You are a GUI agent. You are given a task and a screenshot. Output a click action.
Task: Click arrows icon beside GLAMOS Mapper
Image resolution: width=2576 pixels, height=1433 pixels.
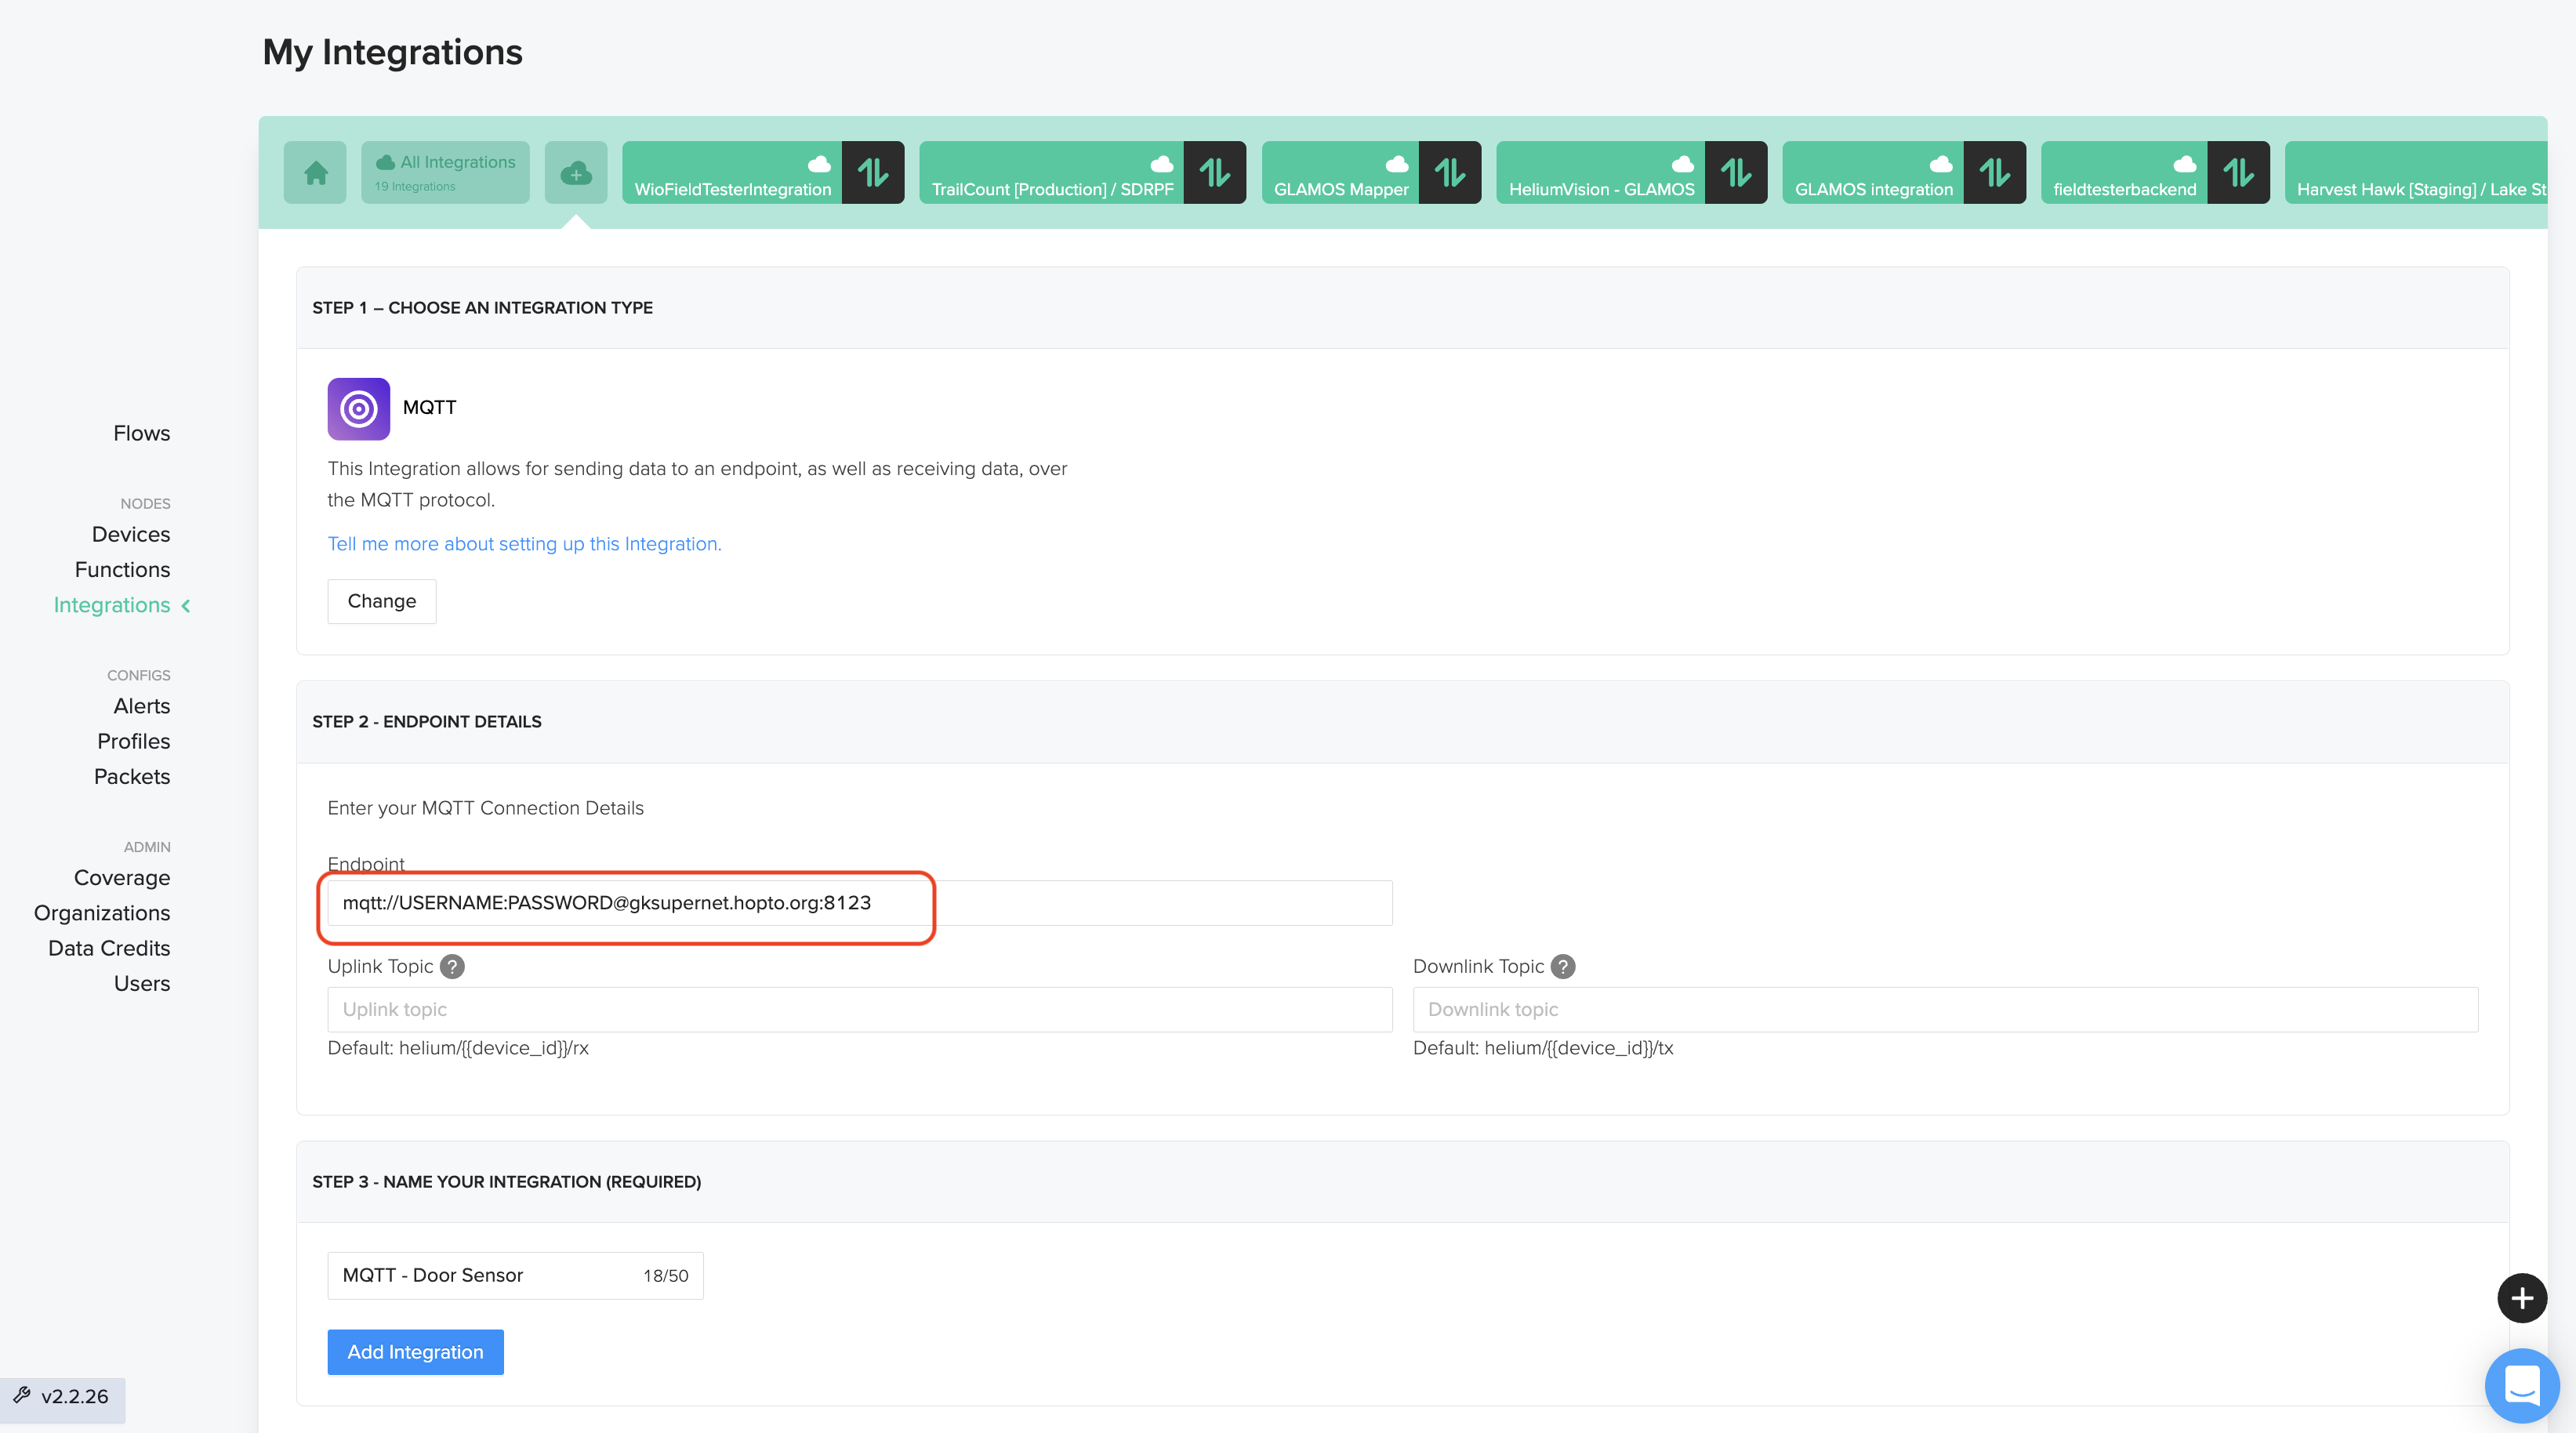click(x=1450, y=173)
